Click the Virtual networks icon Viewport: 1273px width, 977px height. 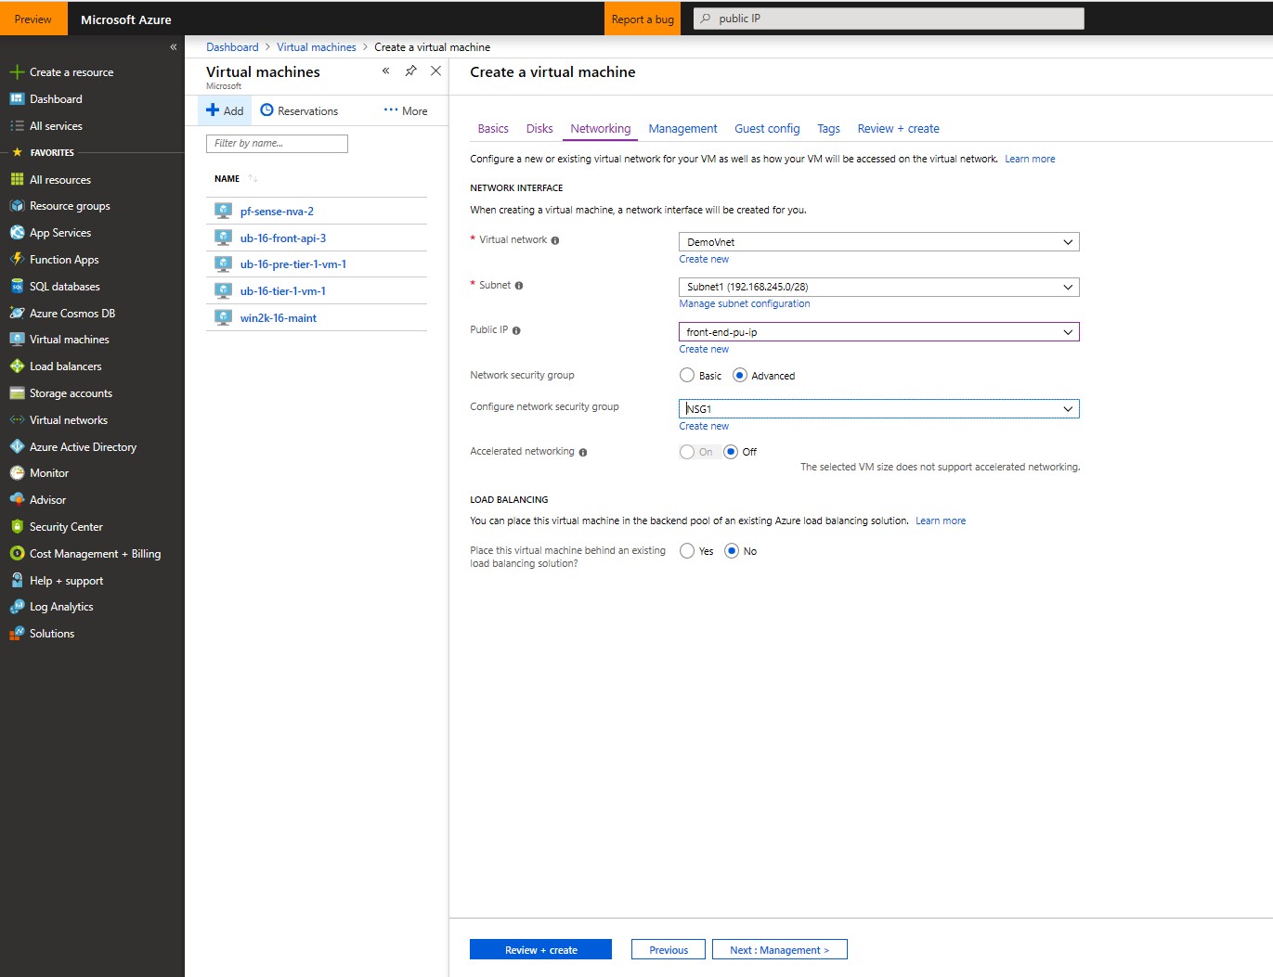tap(17, 420)
